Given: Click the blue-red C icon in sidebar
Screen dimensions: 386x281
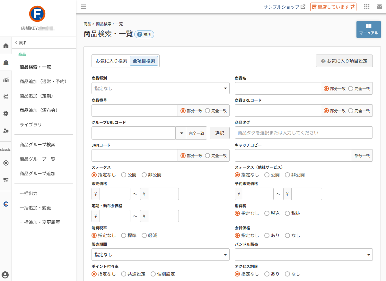Looking at the screenshot, I should 6,204.
